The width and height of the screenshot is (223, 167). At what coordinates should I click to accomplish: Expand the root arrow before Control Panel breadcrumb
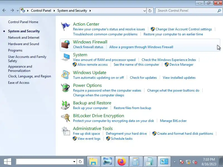pyautogui.click(x=28, y=11)
